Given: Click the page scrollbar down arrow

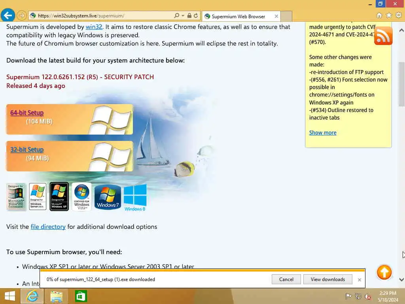Looking at the screenshot, I should coord(401,279).
